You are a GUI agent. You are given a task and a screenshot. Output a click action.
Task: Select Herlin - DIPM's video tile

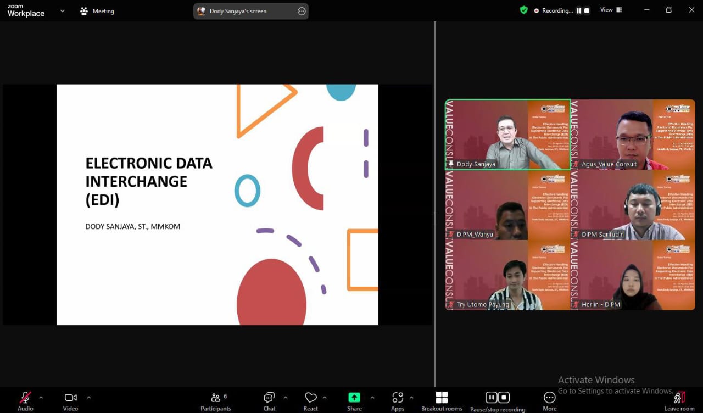(x=633, y=275)
